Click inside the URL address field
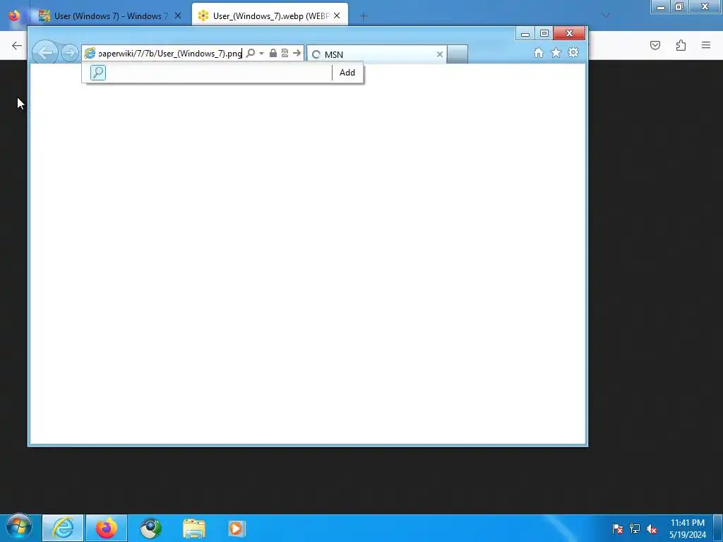The image size is (723, 542). coord(170,54)
